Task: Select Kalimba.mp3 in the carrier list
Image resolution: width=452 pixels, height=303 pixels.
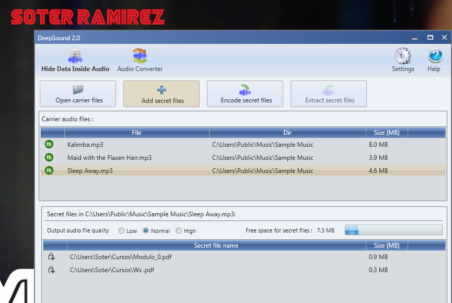Action: [x=243, y=144]
